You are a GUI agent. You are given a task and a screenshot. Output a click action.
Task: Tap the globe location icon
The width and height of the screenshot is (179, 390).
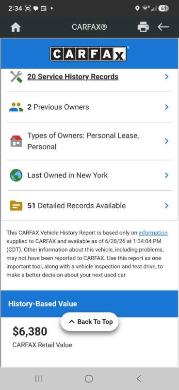pyautogui.click(x=16, y=175)
